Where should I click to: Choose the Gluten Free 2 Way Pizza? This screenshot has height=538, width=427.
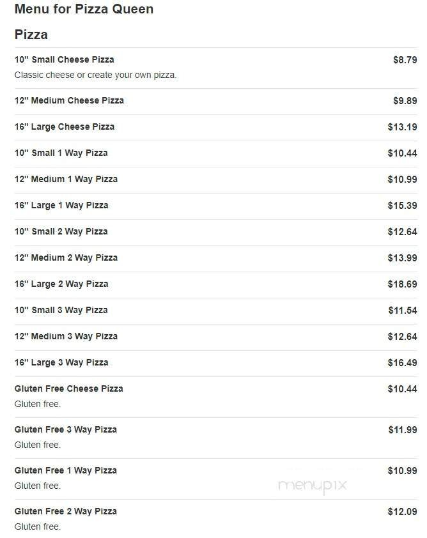[x=66, y=512]
